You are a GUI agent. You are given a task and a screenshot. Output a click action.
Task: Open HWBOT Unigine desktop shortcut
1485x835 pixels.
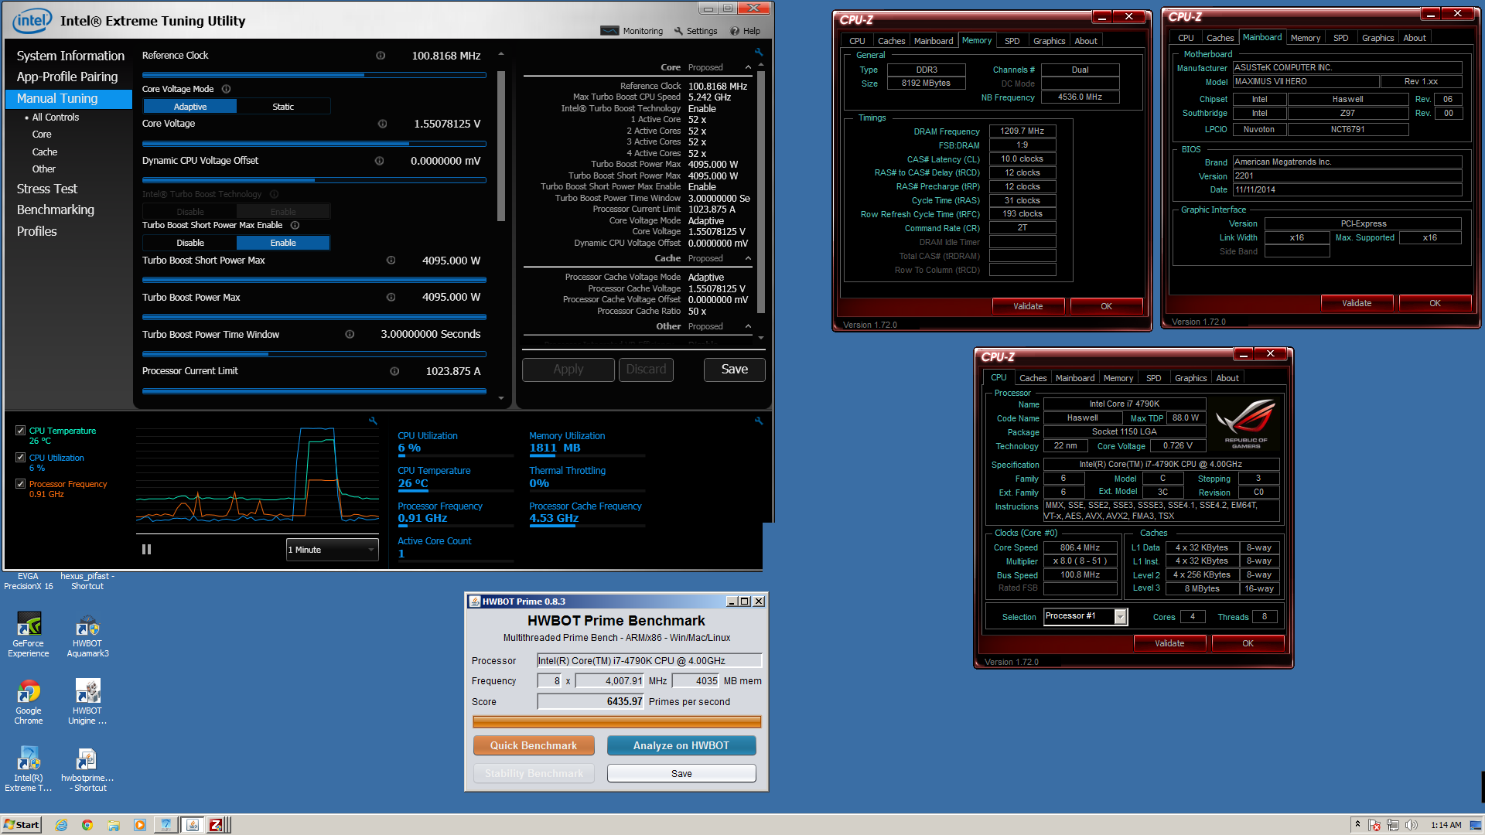click(87, 702)
